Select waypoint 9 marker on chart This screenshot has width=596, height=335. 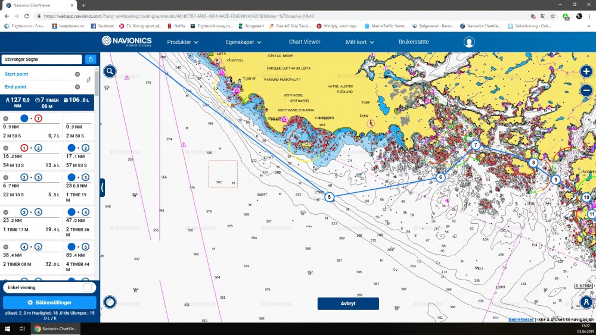tap(555, 180)
